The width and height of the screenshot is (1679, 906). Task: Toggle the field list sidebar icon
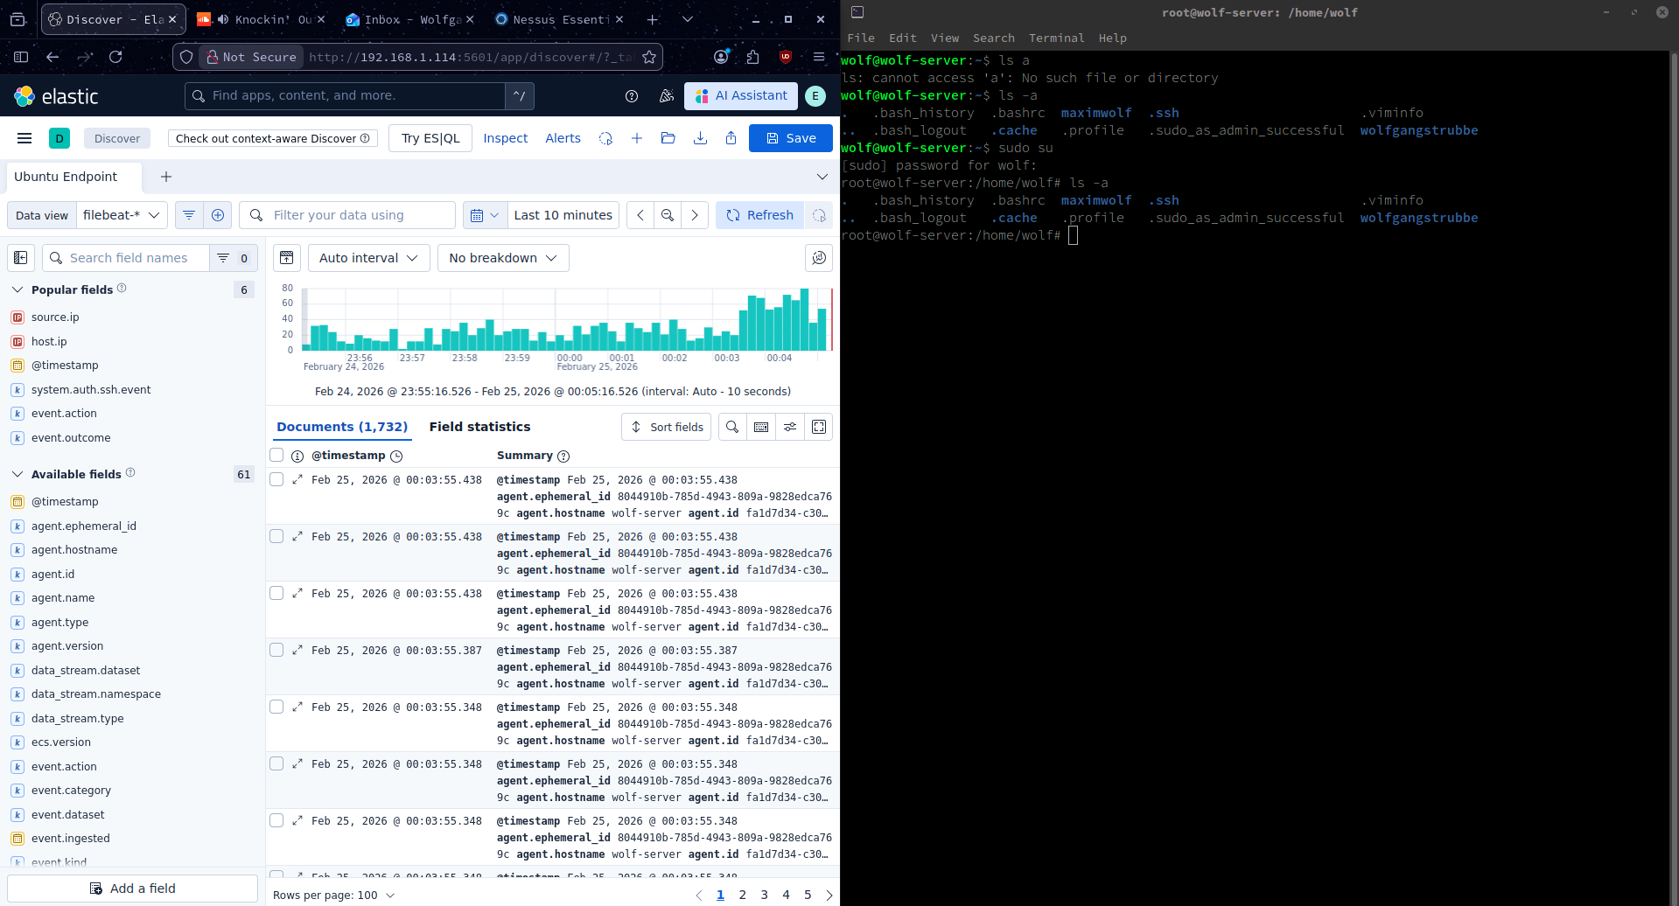point(21,258)
